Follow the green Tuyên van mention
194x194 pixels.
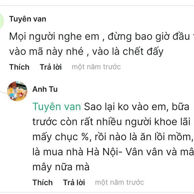(x=57, y=107)
